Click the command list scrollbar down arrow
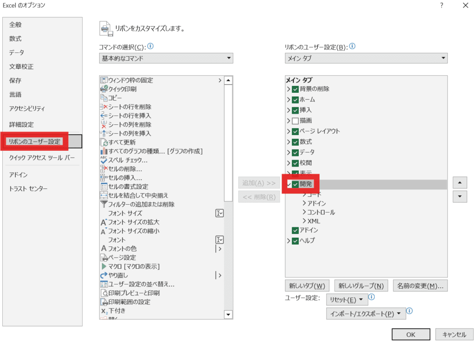The width and height of the screenshot is (475, 342). click(x=228, y=315)
